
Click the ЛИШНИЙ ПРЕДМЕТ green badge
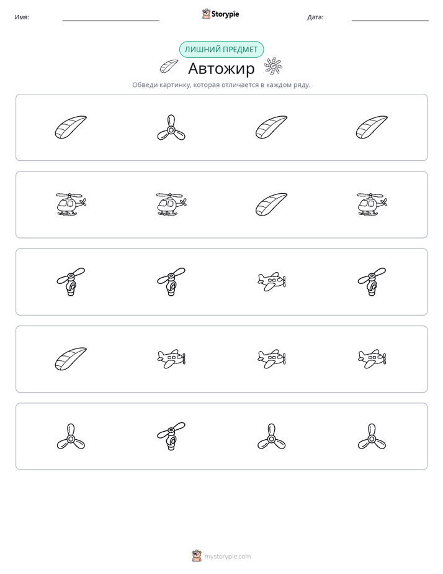coord(221,50)
